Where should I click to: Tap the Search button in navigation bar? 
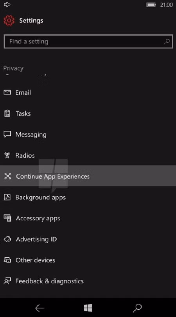137,308
